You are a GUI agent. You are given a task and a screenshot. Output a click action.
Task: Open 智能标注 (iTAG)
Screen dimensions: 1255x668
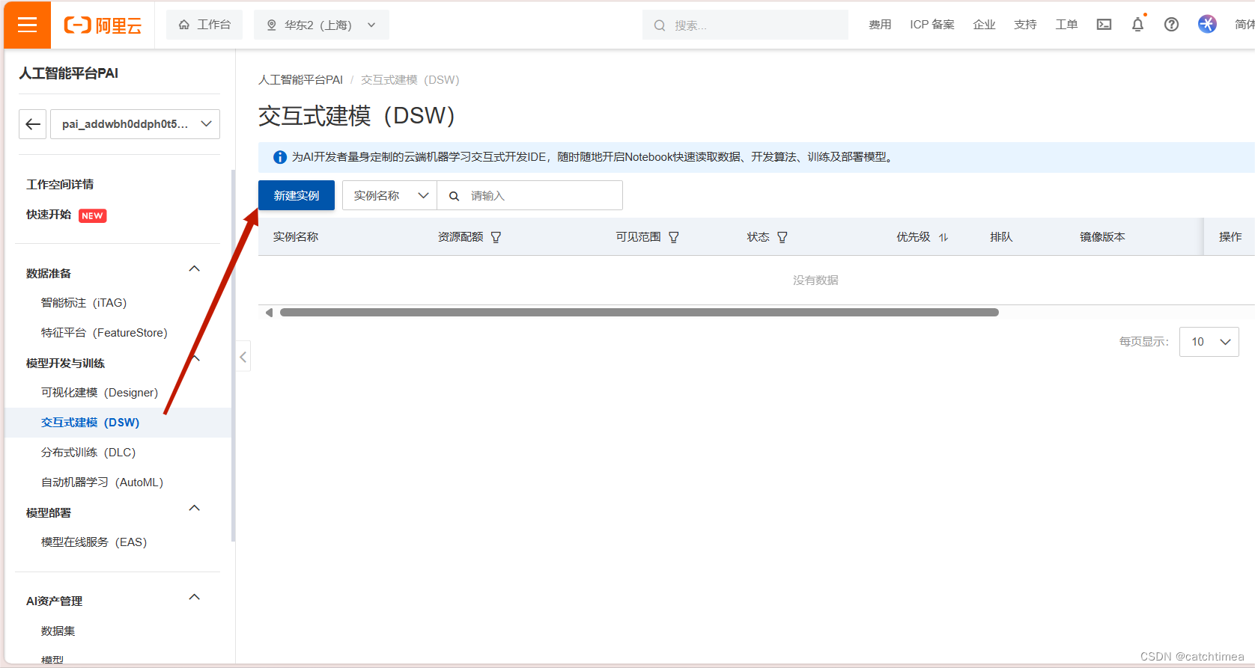click(84, 303)
